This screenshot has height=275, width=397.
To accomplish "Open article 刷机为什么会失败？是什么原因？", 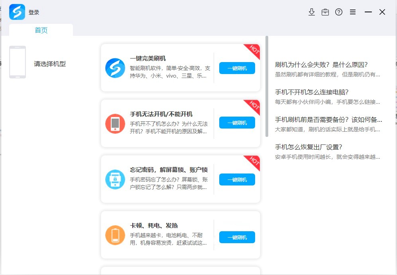I will [x=321, y=65].
